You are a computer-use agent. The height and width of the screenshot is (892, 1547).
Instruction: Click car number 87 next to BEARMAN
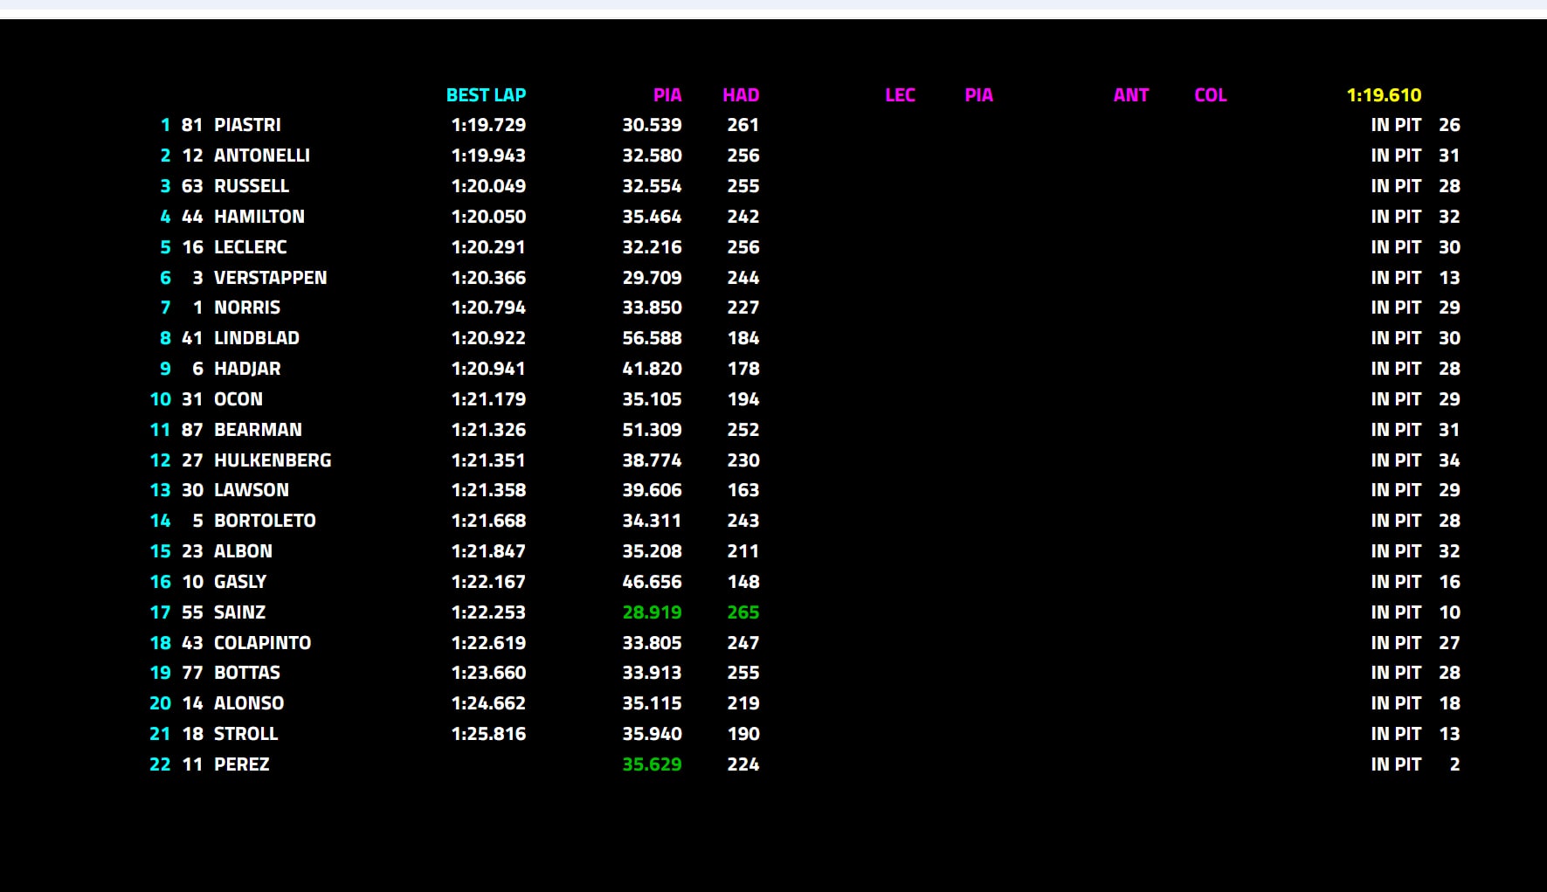(x=192, y=430)
